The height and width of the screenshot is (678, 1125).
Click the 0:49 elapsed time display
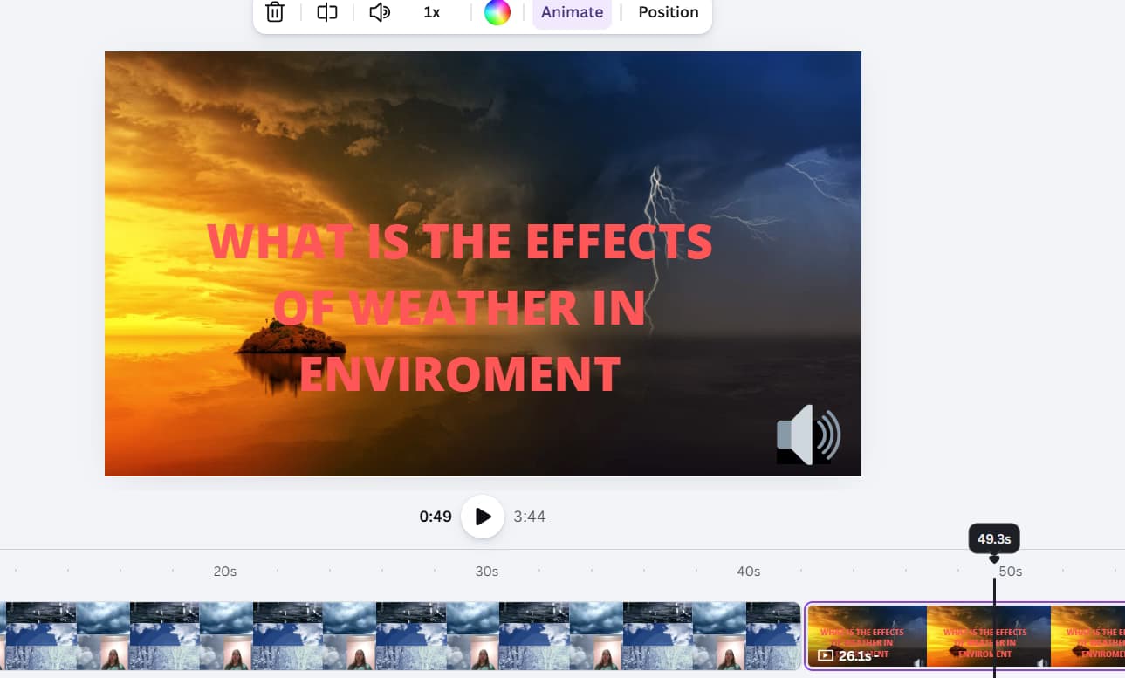(436, 516)
